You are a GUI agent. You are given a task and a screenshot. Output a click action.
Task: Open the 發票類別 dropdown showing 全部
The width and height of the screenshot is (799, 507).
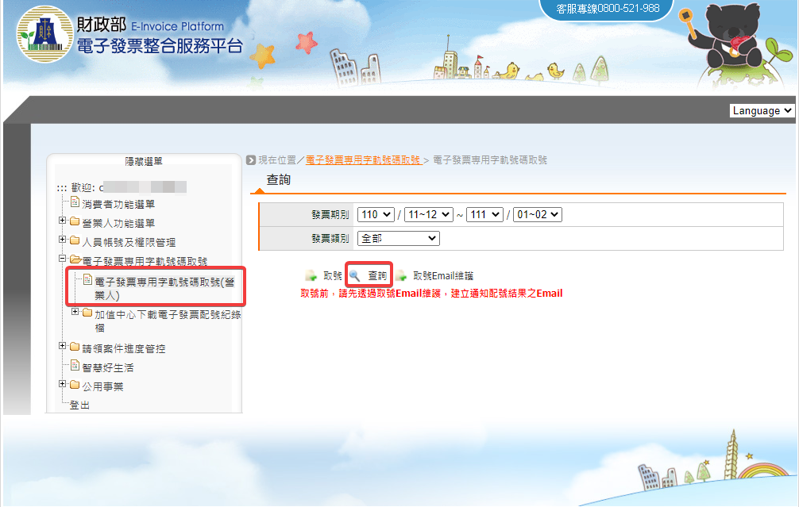click(x=399, y=238)
